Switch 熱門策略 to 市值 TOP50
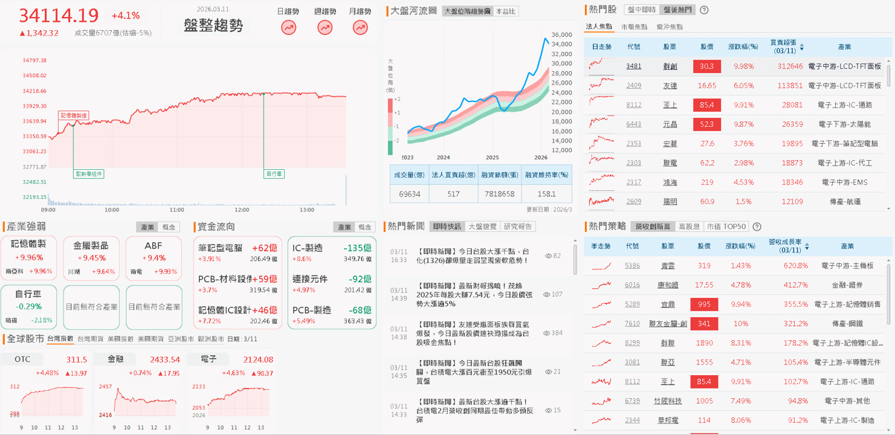This screenshot has width=895, height=435. [726, 227]
